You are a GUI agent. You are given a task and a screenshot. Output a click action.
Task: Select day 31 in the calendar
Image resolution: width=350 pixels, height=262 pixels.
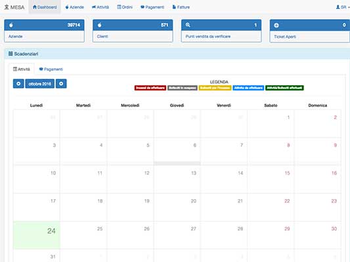tap(53, 257)
